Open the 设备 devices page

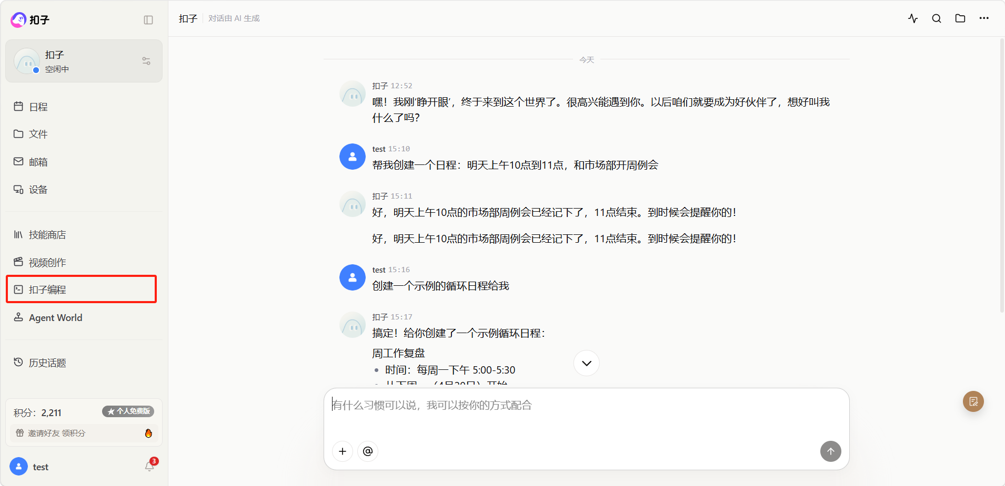(84, 189)
